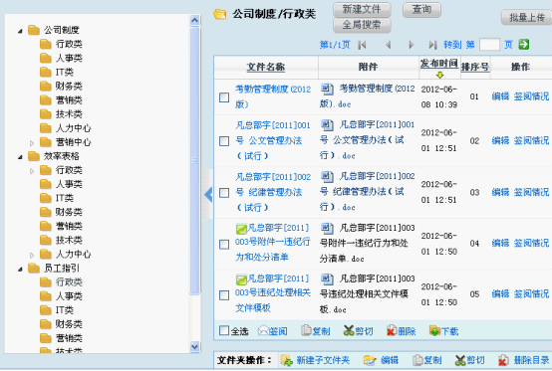The width and height of the screenshot is (552, 371).
Task: Click the 删除目录 delete folder icon
Action: tap(503, 360)
